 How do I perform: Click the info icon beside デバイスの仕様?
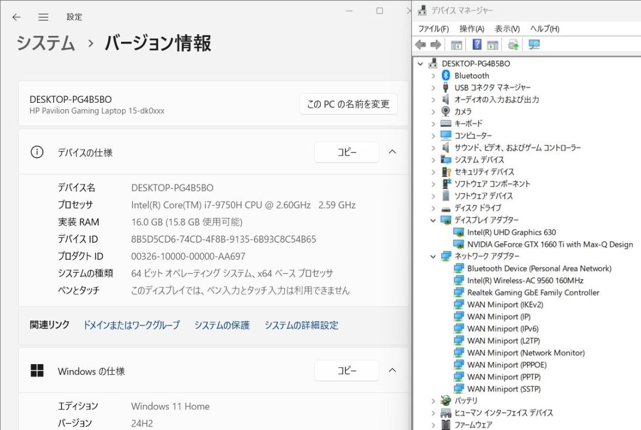pos(37,152)
